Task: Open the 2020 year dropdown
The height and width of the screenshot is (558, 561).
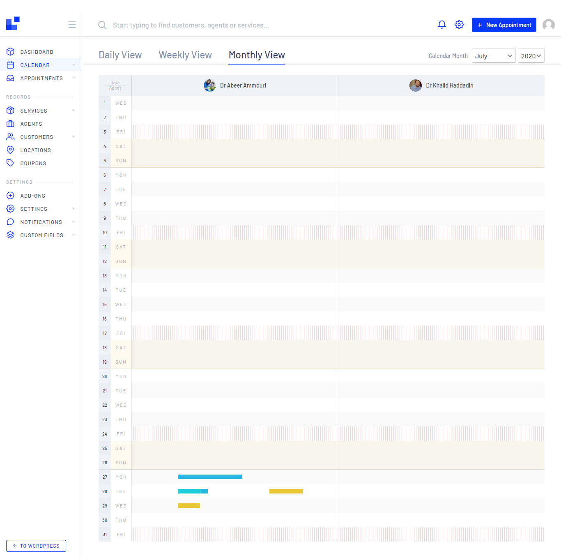Action: tap(531, 55)
